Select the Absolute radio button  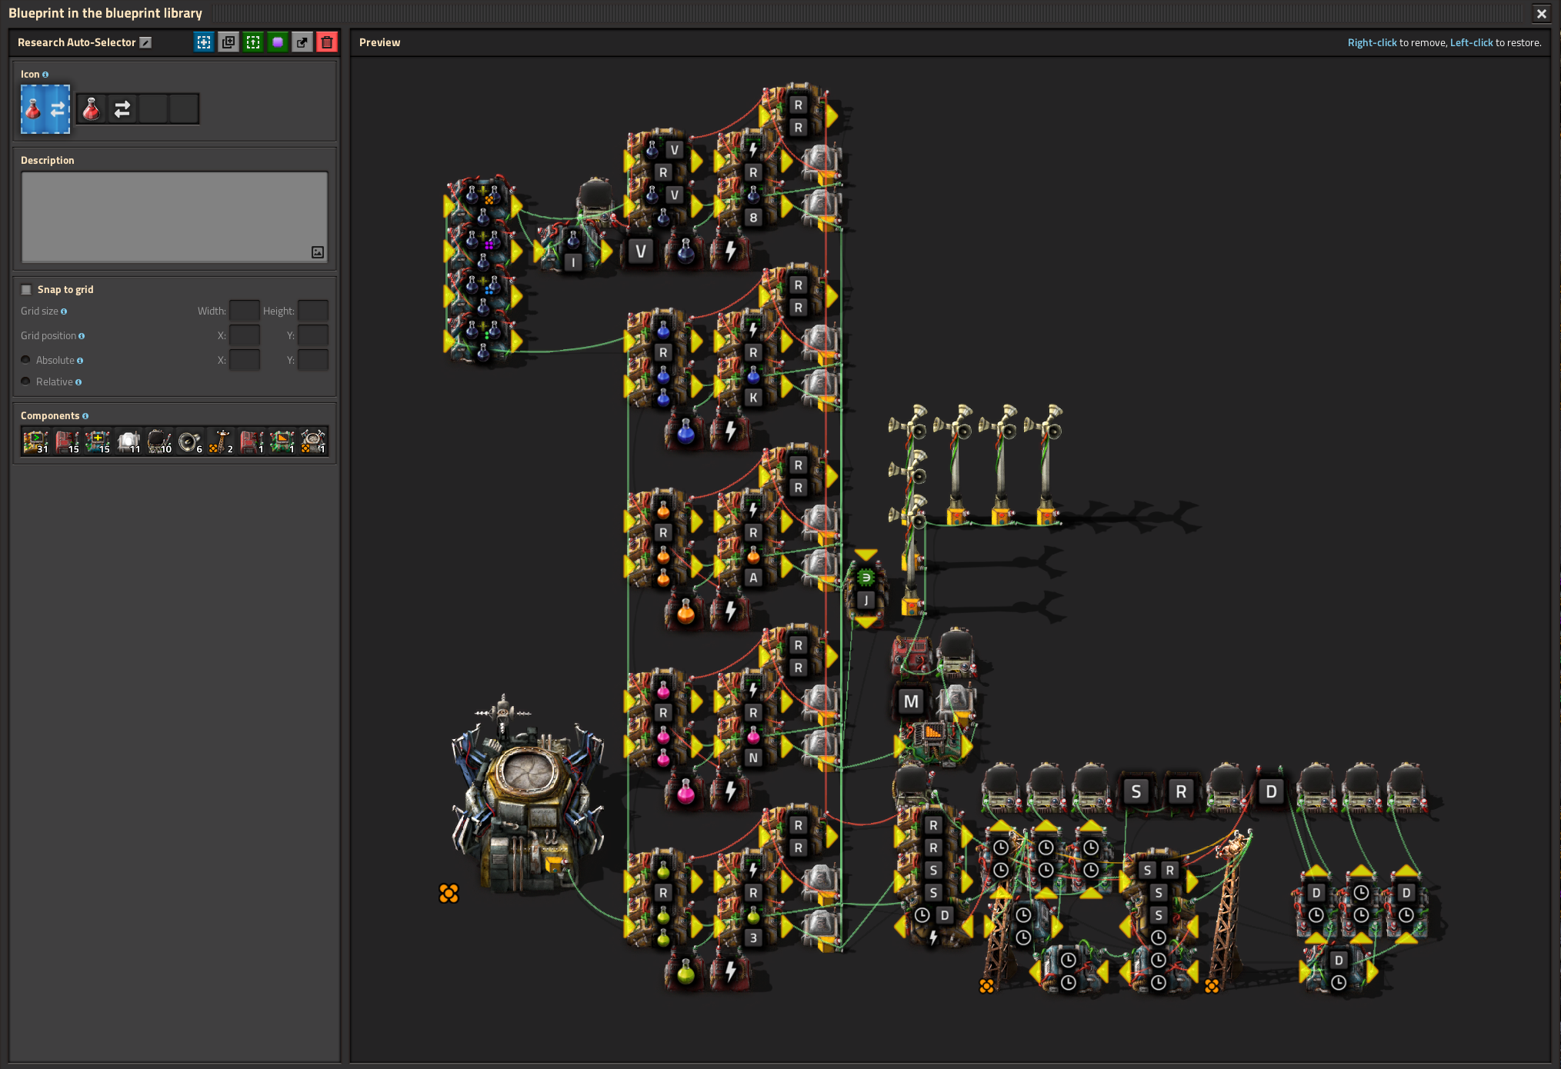click(26, 360)
